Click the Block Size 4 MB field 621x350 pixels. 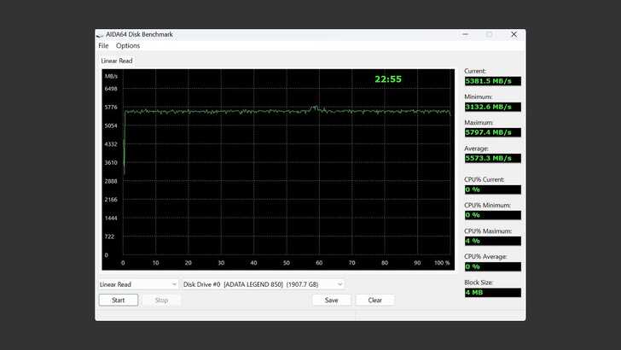[491, 293]
